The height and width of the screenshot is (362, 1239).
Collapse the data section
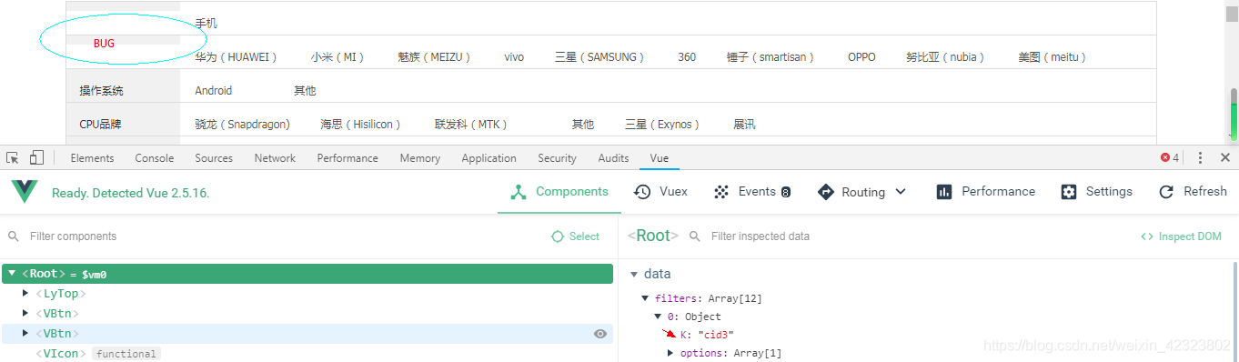[x=634, y=274]
